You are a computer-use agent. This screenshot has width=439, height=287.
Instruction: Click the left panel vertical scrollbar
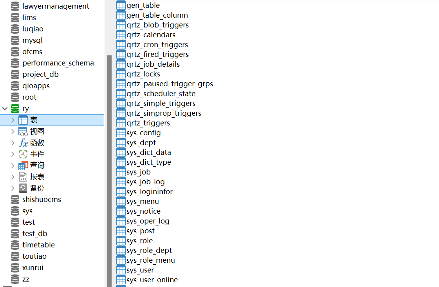(109, 157)
